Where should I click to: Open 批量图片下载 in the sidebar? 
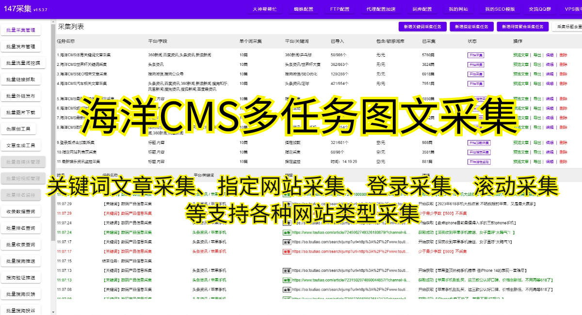coord(21,112)
